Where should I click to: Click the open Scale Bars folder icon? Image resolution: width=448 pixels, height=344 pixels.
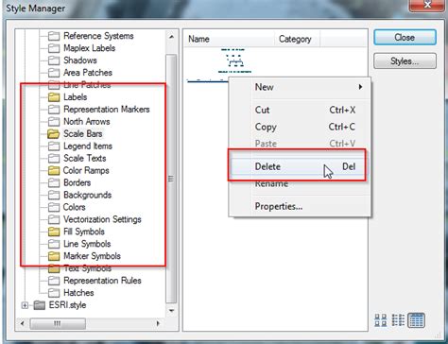click(54, 134)
